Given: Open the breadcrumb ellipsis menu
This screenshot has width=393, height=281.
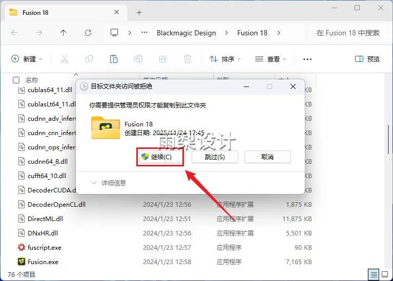Looking at the screenshot, I should pos(144,33).
